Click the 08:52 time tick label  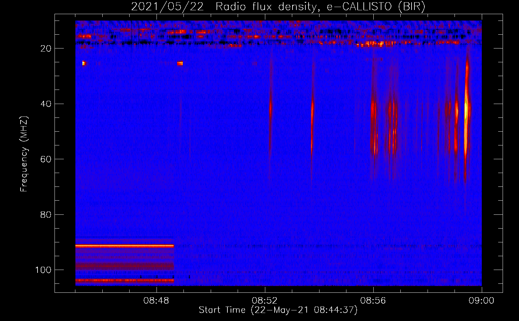coord(265,301)
